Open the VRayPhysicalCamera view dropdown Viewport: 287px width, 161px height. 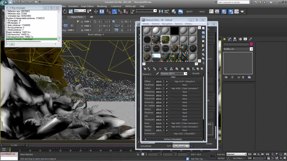tap(181, 146)
